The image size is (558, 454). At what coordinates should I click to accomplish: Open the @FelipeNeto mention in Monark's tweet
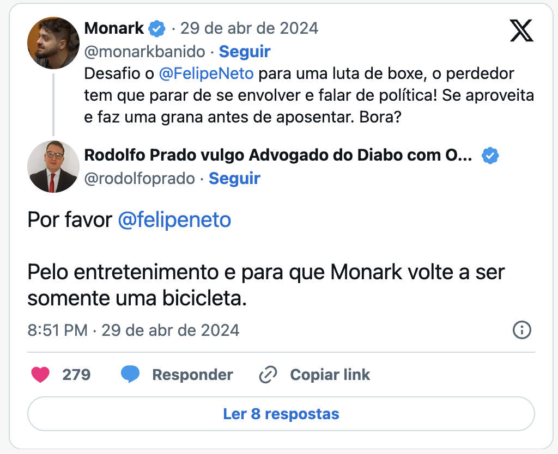tap(207, 73)
